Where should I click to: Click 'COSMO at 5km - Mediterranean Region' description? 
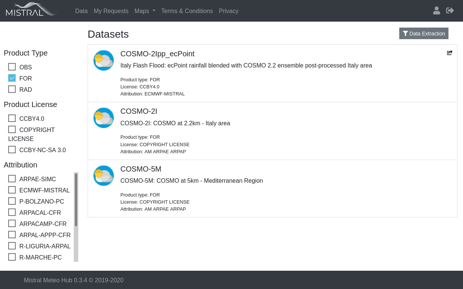point(192,181)
